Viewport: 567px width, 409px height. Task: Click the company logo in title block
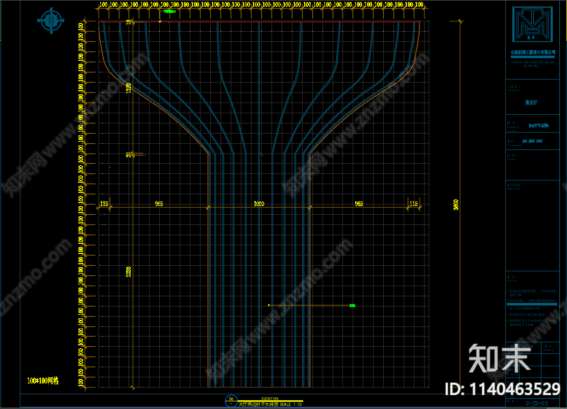point(532,24)
